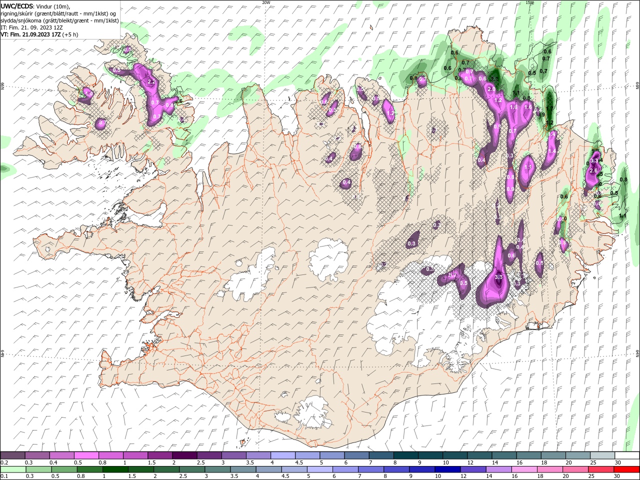Click the 20W longitude label

[266, 2]
